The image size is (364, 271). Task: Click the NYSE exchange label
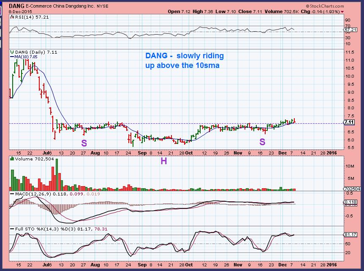tap(102, 6)
